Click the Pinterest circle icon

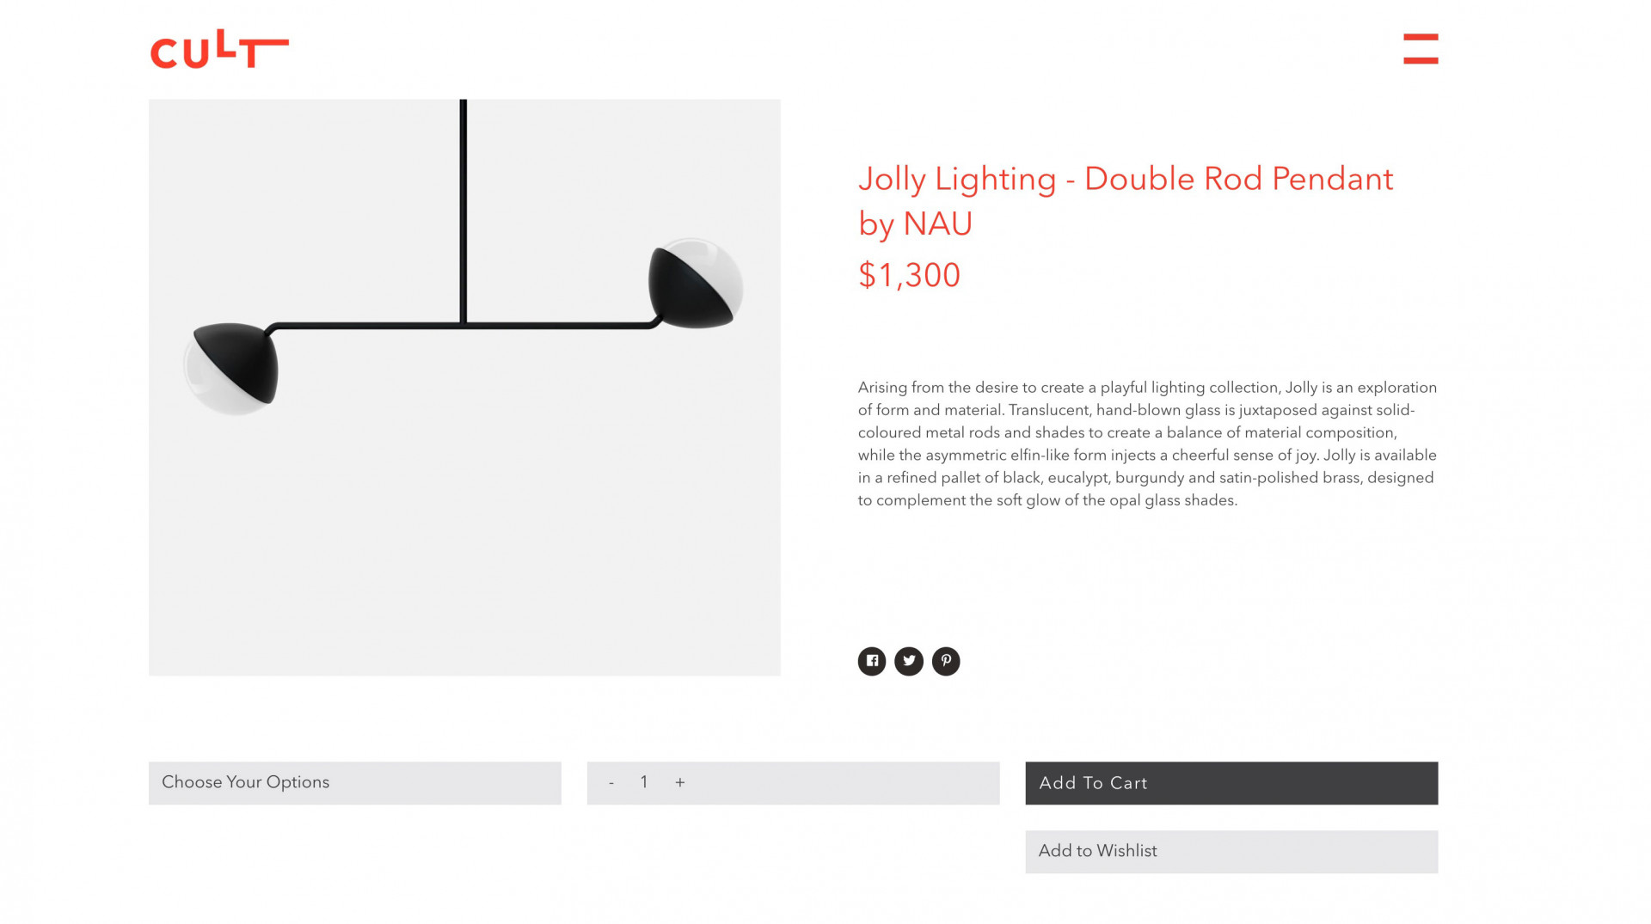946,661
